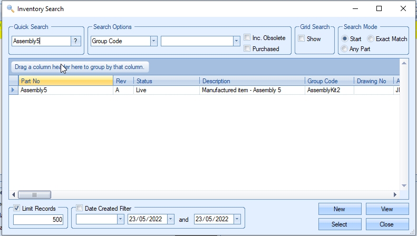Click the row indicator arrow for Assembly5
Image resolution: width=417 pixels, height=236 pixels.
[x=13, y=90]
